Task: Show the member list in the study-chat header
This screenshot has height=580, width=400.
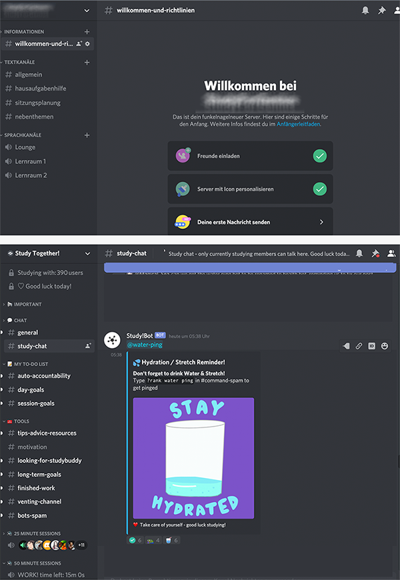Action: coord(391,253)
